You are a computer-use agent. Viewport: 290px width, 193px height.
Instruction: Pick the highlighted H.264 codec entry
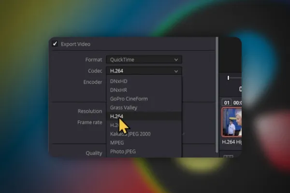coord(144,116)
